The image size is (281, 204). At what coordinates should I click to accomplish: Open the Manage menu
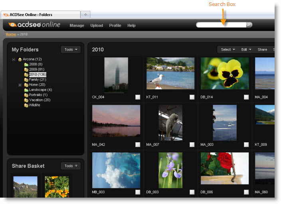pos(77,25)
